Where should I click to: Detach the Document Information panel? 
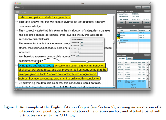coord(147,11)
